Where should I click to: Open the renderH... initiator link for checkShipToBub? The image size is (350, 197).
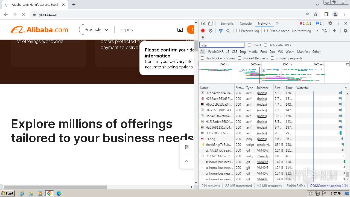pos(264,145)
